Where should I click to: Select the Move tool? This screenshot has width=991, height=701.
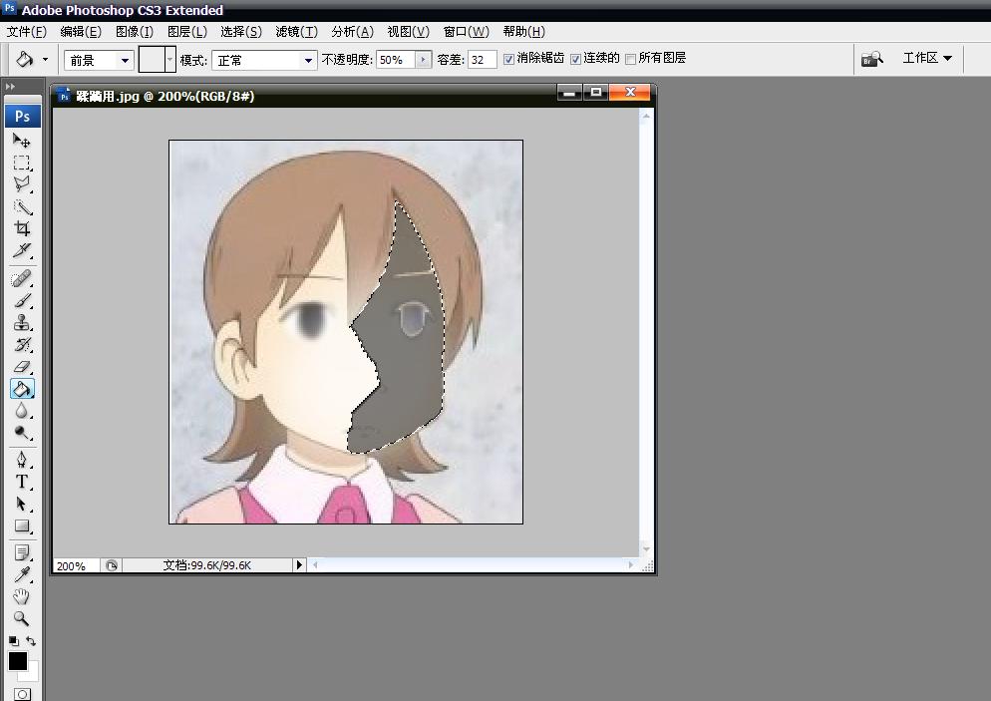click(x=22, y=141)
